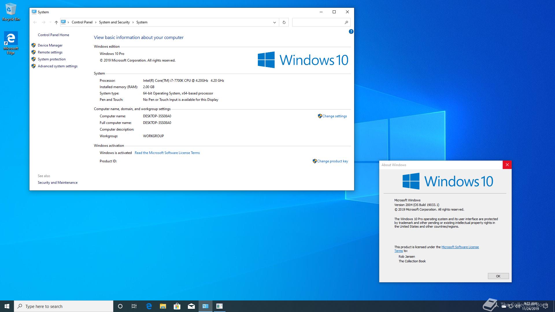Open recent locations dropdown arrow

50,22
